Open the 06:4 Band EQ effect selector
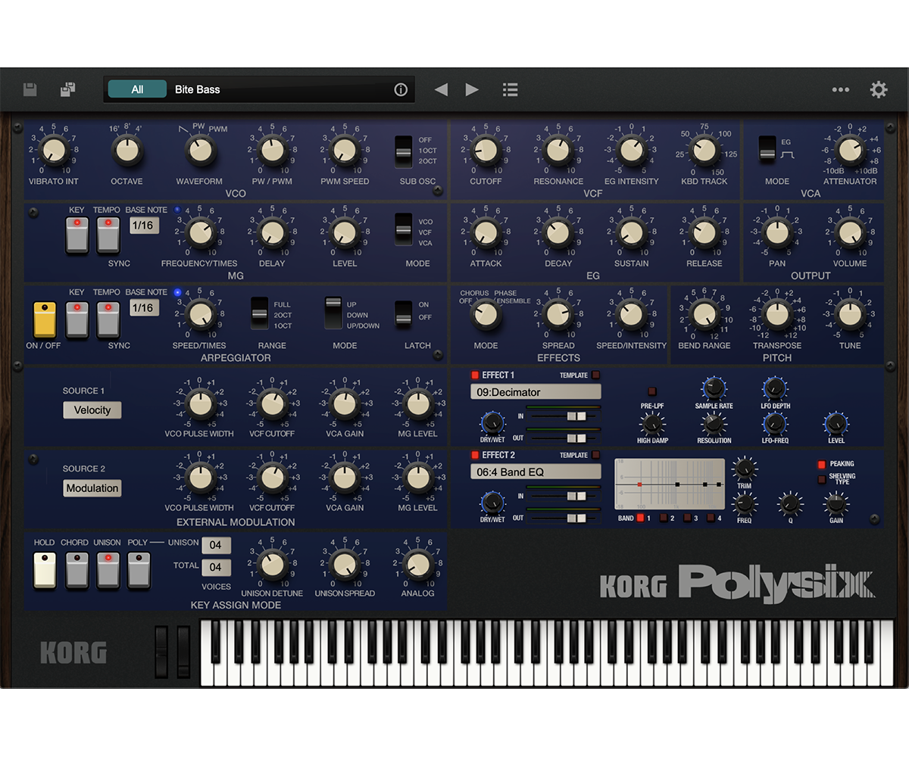 (x=536, y=472)
